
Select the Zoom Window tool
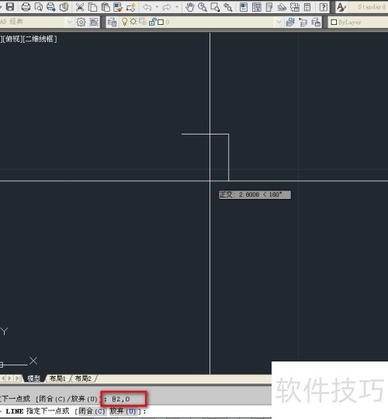point(215,7)
